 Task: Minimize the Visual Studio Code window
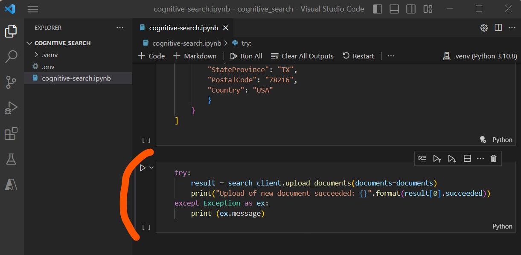(x=450, y=9)
